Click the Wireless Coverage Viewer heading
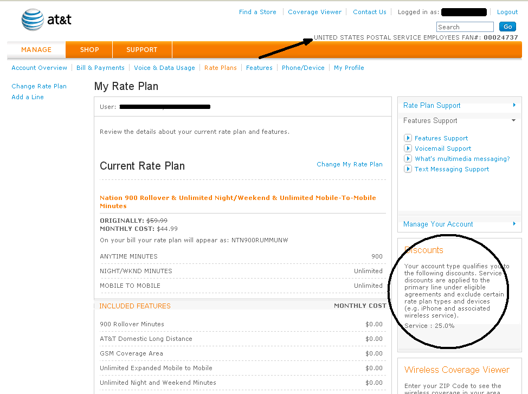Screen dimensions: 528x394 pyautogui.click(x=457, y=370)
